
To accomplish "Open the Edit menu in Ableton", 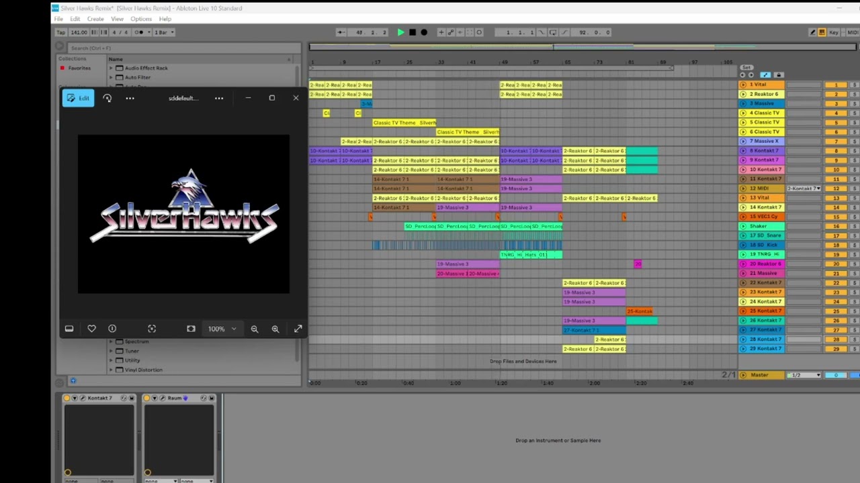I will pos(75,19).
